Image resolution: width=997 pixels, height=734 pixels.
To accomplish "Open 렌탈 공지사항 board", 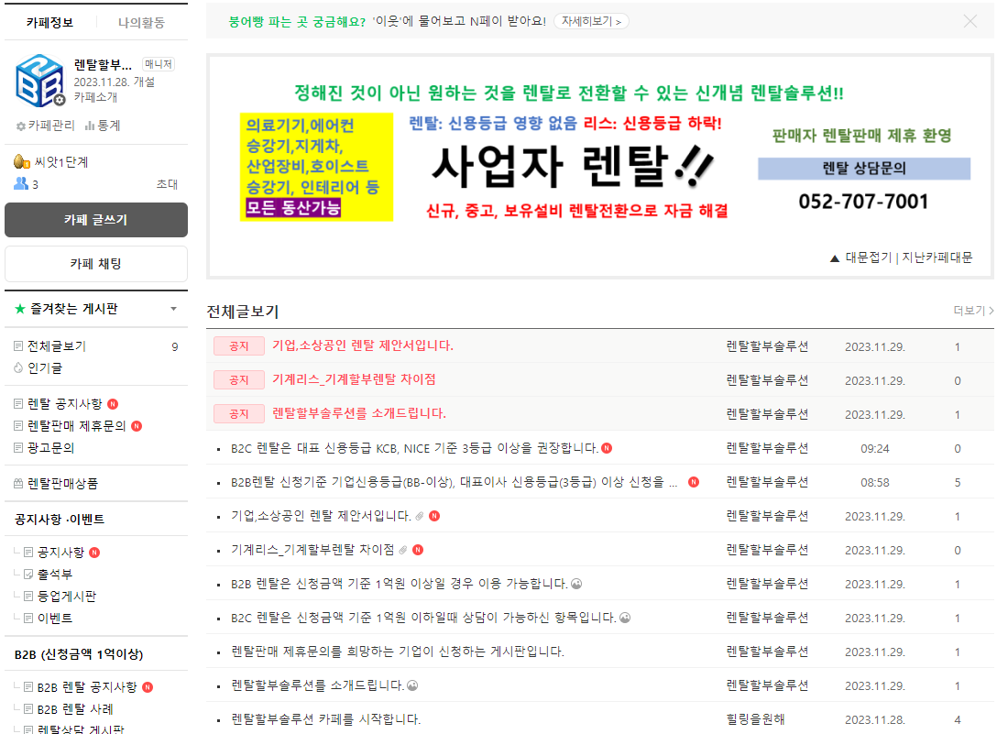I will pyautogui.click(x=64, y=404).
